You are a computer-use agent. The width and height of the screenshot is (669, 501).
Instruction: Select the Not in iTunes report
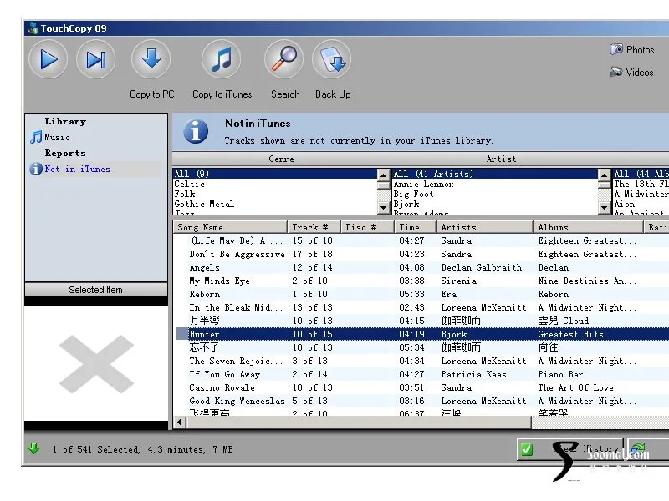point(70,169)
